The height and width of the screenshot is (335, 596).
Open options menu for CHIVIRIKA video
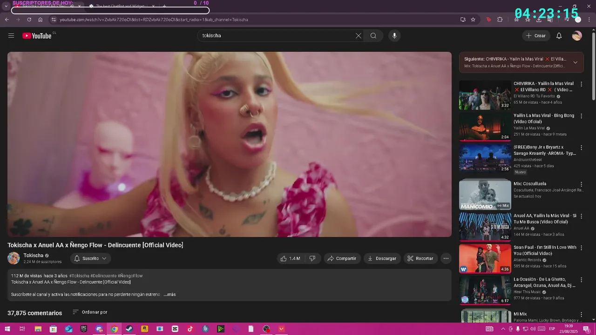click(581, 84)
